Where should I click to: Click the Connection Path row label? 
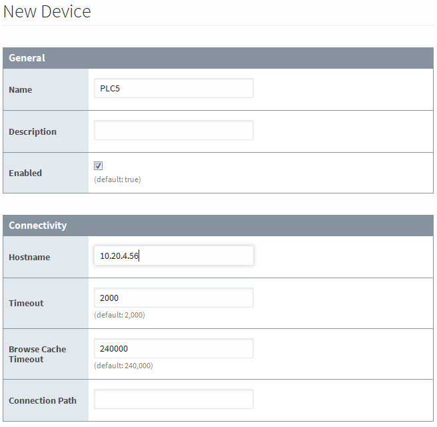click(43, 401)
